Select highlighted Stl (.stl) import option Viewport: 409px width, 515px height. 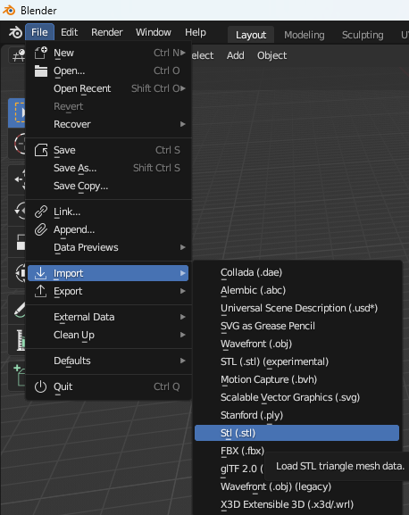(x=297, y=433)
